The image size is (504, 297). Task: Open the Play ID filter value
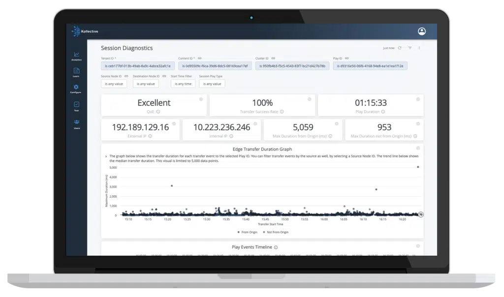pyautogui.click(x=370, y=66)
